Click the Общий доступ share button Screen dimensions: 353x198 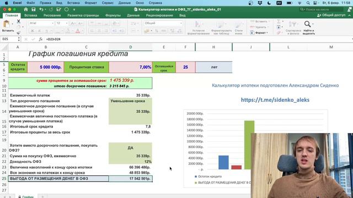tap(331, 15)
